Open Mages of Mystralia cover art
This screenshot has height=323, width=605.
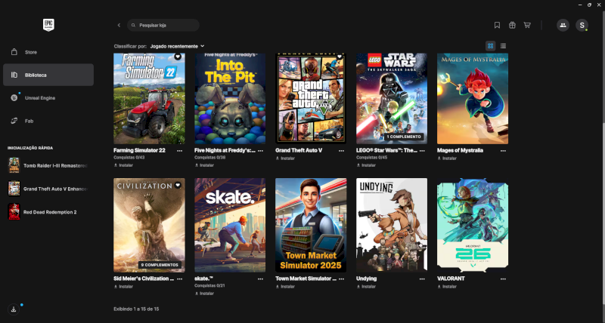click(473, 99)
